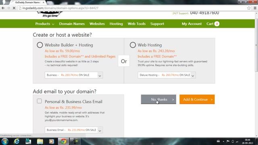Click the taskbar clock showing 08:48

point(248,141)
